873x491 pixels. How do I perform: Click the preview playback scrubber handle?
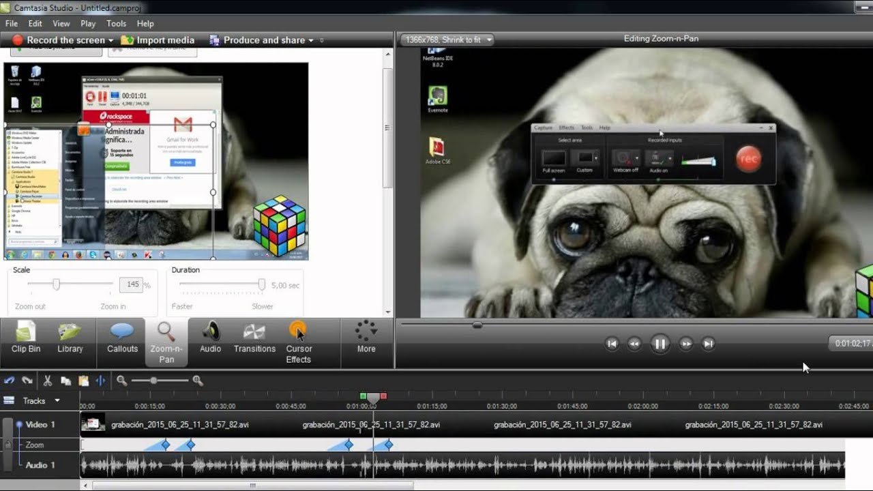(x=477, y=325)
